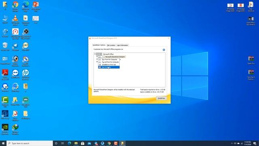Open the notification action center

point(255,143)
